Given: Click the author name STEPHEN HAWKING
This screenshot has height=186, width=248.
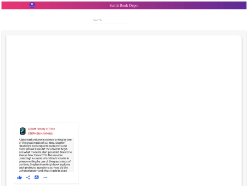Looking at the screenshot, I should click(40, 134).
